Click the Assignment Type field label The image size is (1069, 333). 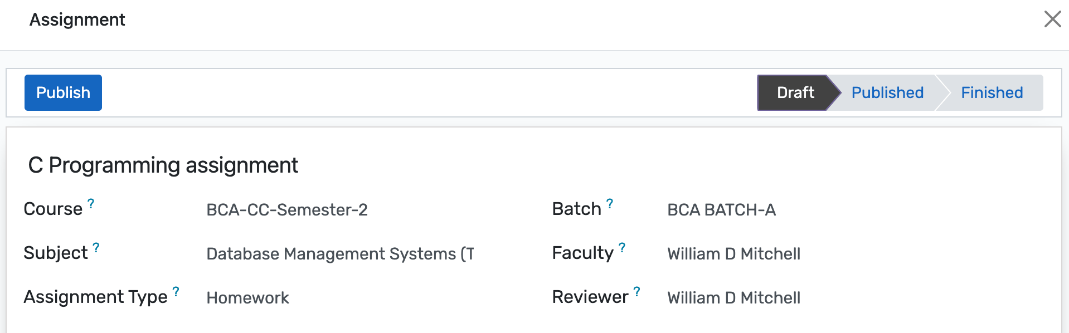[95, 297]
